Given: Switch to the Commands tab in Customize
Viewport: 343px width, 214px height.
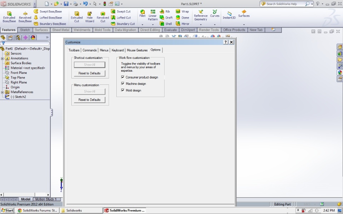Looking at the screenshot, I should [x=89, y=50].
